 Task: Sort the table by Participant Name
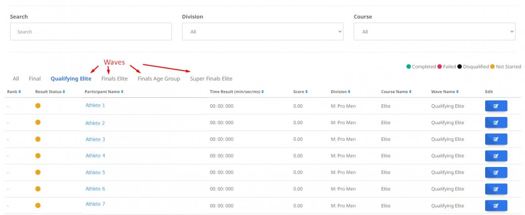[x=104, y=92]
